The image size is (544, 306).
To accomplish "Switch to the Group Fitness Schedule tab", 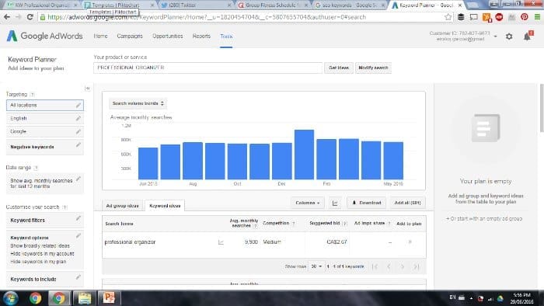I will point(272,5).
